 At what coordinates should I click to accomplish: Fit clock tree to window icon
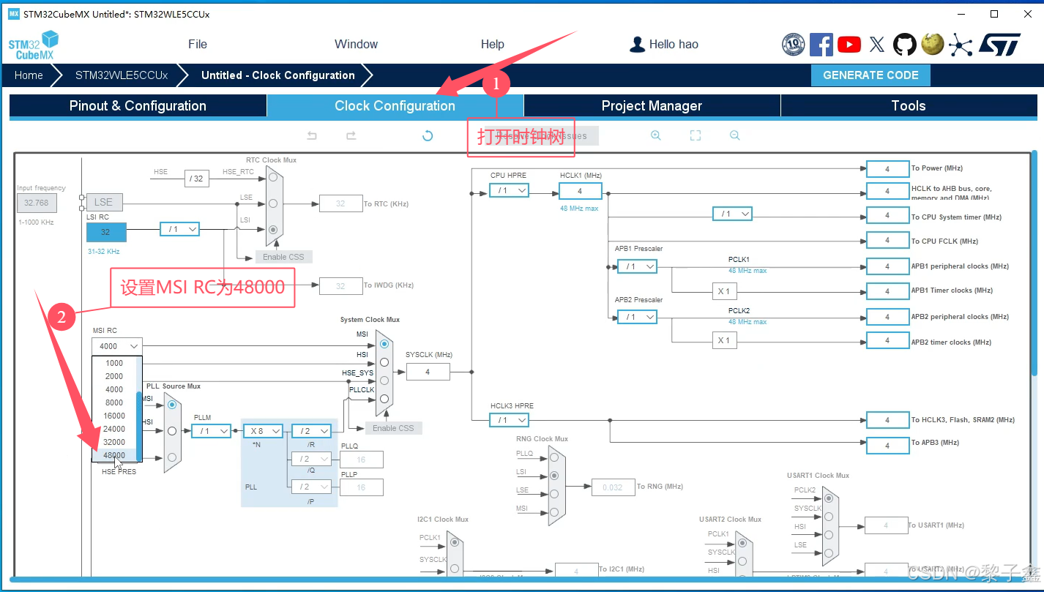click(x=696, y=135)
